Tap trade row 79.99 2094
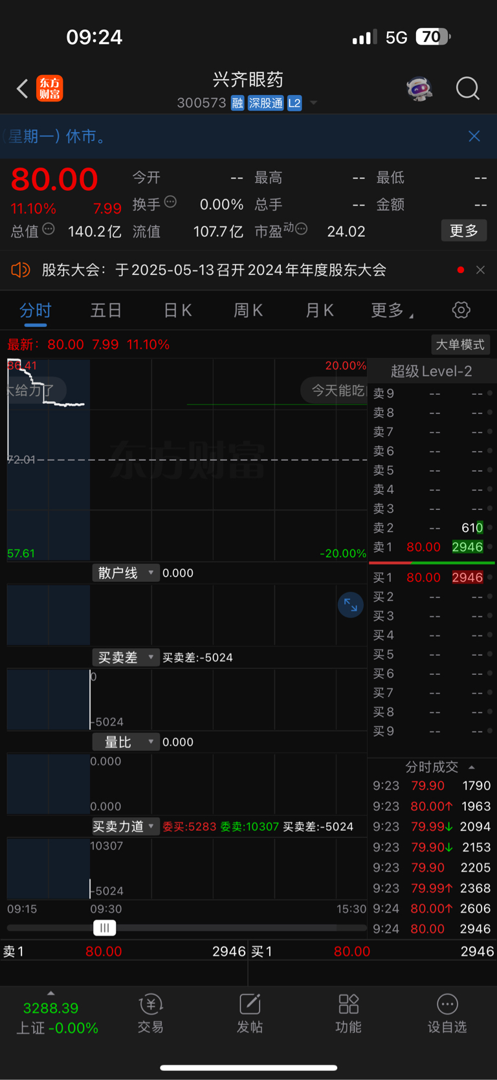This screenshot has width=497, height=1080. [432, 826]
